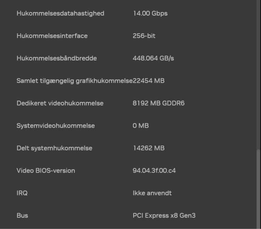
Task: Click the Video BIOS-version label
Action: pos(46,171)
